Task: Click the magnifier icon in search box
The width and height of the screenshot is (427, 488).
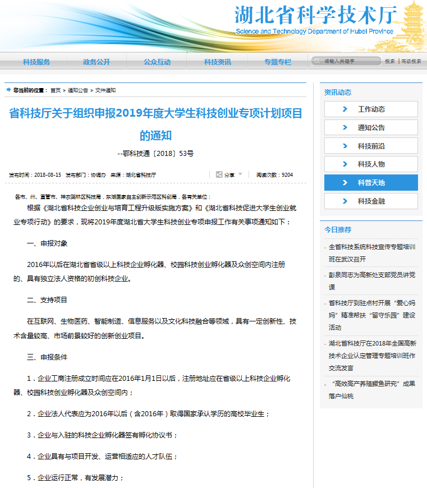Action: 317,61
